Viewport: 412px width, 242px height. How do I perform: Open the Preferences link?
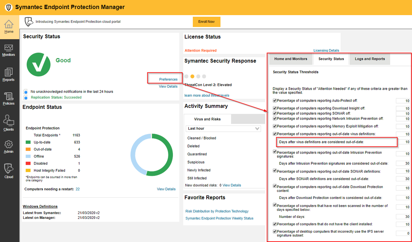click(168, 79)
